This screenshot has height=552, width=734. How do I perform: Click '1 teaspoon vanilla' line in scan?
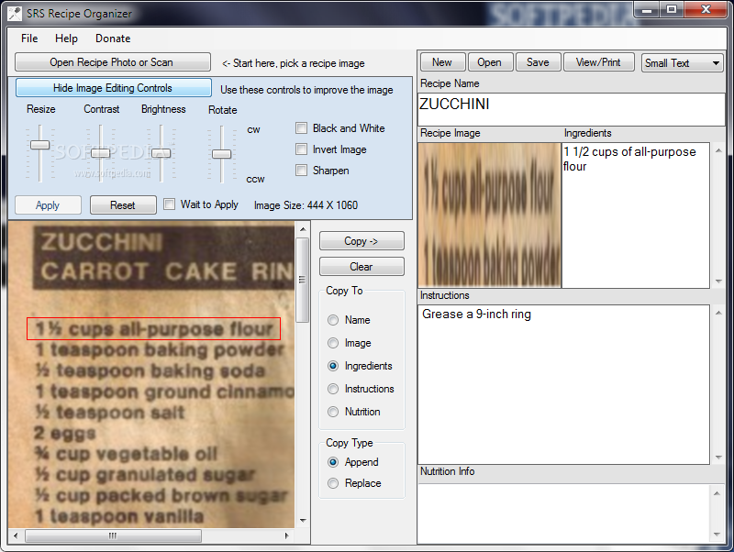(x=119, y=516)
